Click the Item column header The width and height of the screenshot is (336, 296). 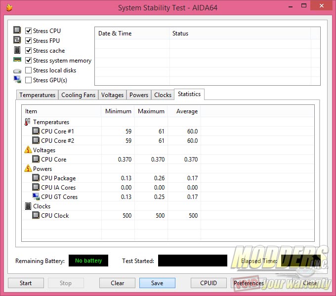coord(61,111)
